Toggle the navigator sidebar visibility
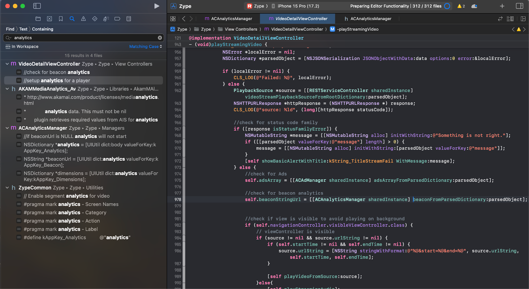Viewport: 529px width, 289px height. [x=37, y=6]
